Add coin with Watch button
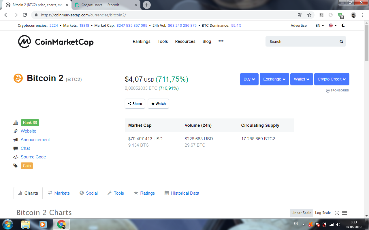This screenshot has width=369, height=230. click(x=158, y=104)
